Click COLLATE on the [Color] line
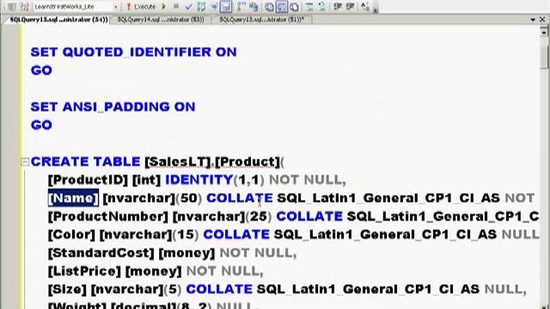 pos(236,234)
